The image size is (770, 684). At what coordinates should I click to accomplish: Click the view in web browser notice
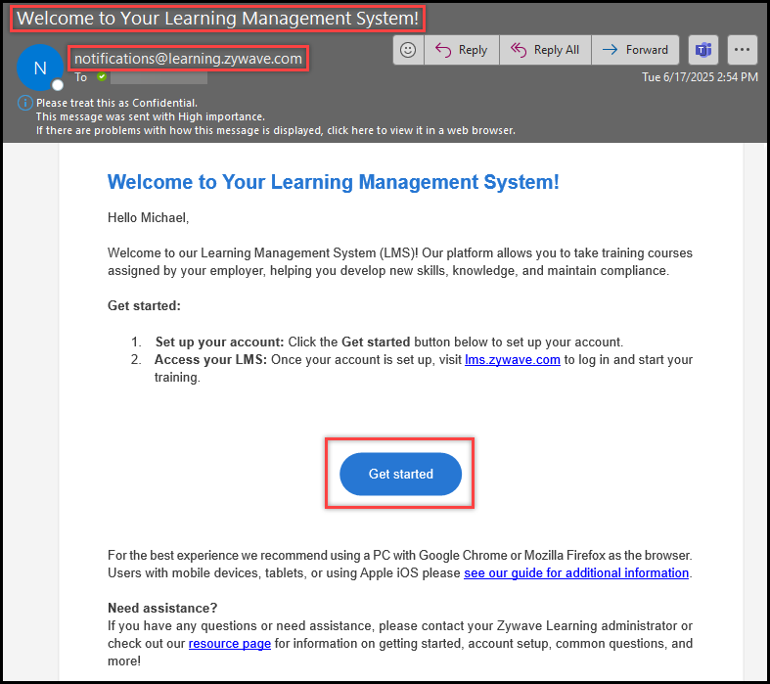coord(276,130)
